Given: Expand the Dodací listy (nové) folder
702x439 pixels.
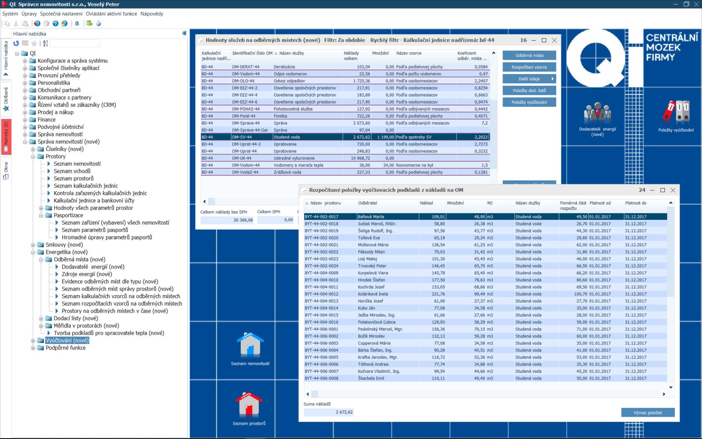Looking at the screenshot, I should [41, 319].
